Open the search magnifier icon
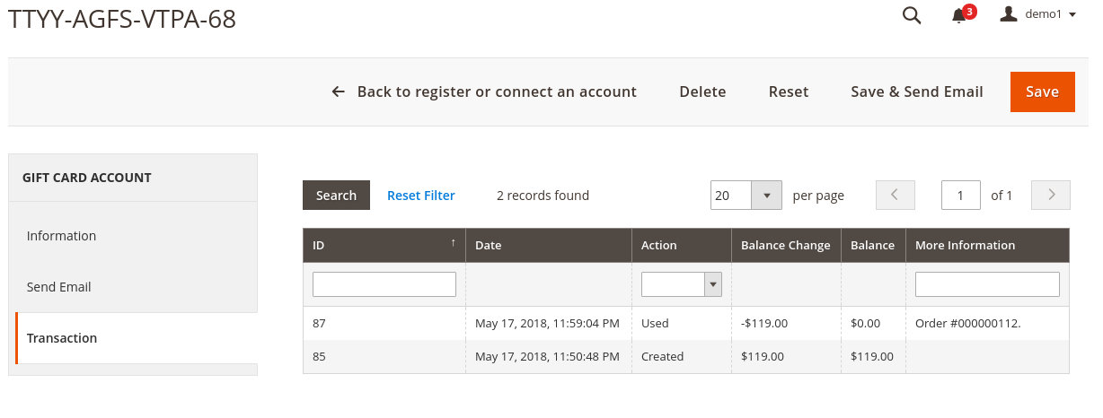The width and height of the screenshot is (1103, 418). coord(912,15)
